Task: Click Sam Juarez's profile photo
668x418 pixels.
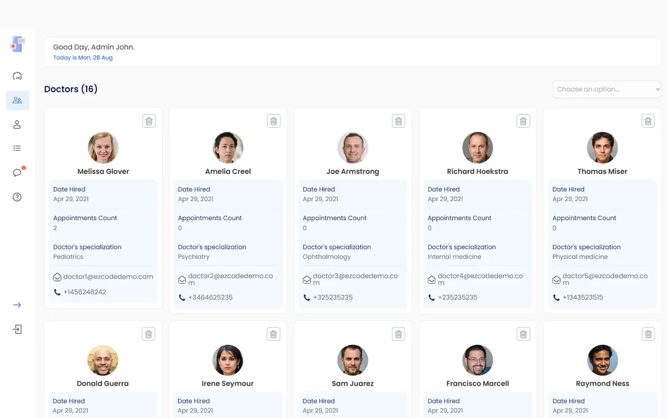Action: (x=352, y=360)
